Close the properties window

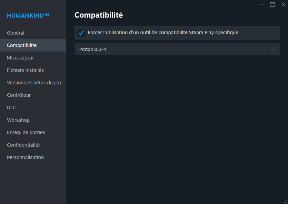point(284,4)
